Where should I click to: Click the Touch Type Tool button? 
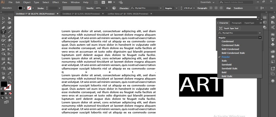(x=229, y=28)
